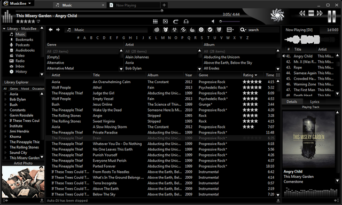Image resolution: width=342 pixels, height=205 pixels.
Task: Click the alarm clock toolbar icon
Action: click(166, 29)
